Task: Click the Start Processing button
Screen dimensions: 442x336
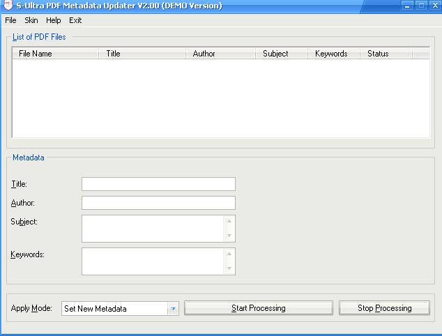Action: (259, 308)
